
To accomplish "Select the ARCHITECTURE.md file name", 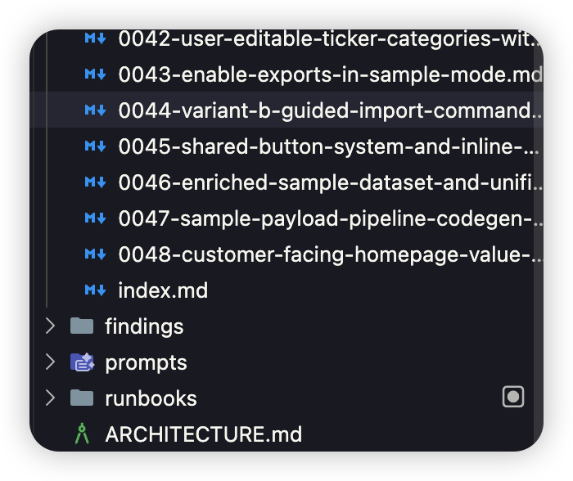I will (x=203, y=434).
